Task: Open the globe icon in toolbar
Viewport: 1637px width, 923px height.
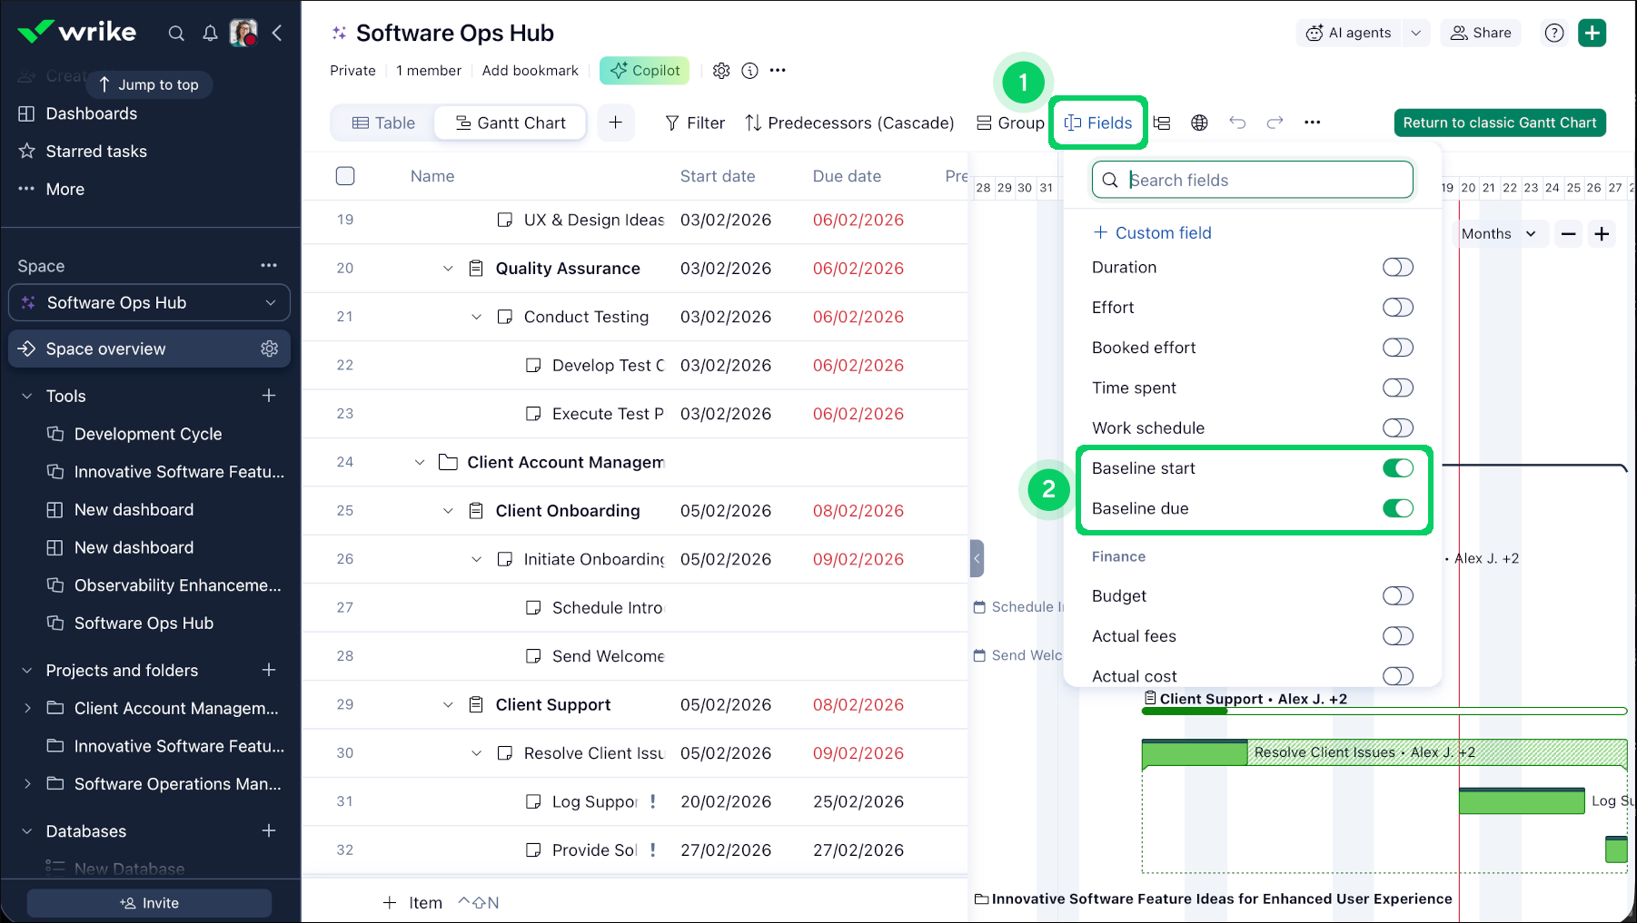Action: coord(1199,123)
